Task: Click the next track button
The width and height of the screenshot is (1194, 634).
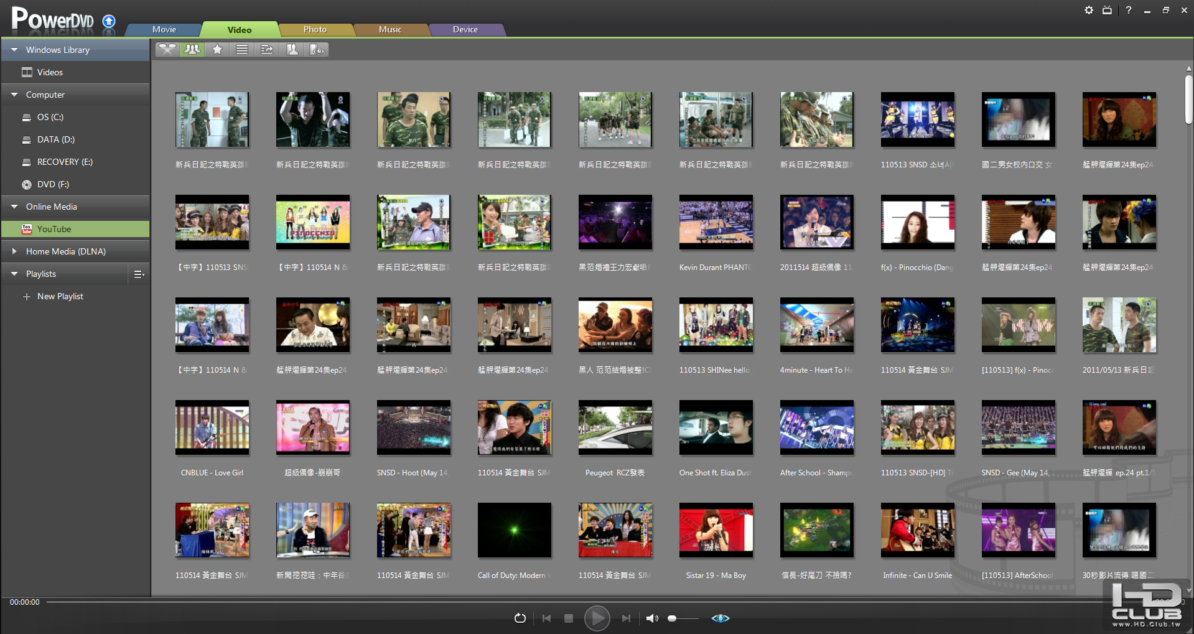Action: 626,618
